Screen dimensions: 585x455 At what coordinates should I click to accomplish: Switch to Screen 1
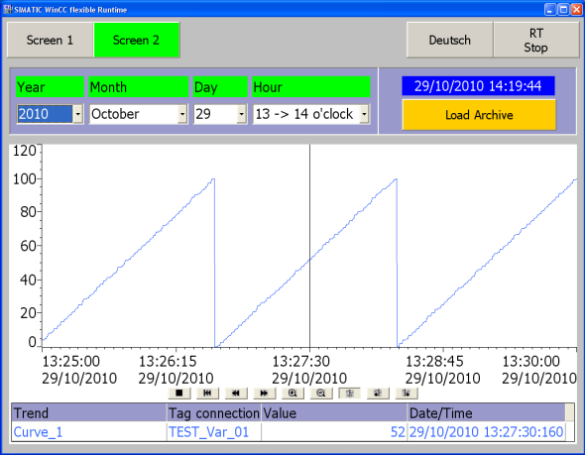pyautogui.click(x=50, y=40)
